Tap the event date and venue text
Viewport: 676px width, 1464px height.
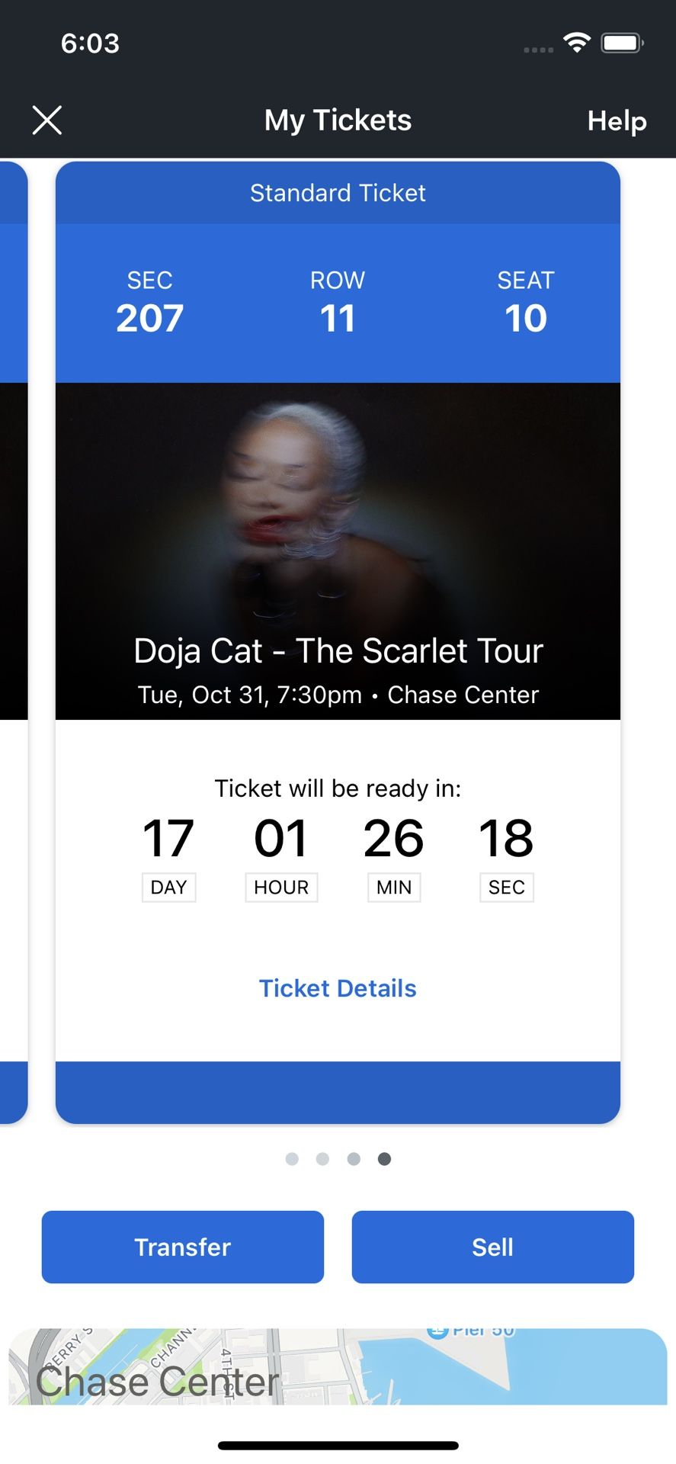click(338, 695)
